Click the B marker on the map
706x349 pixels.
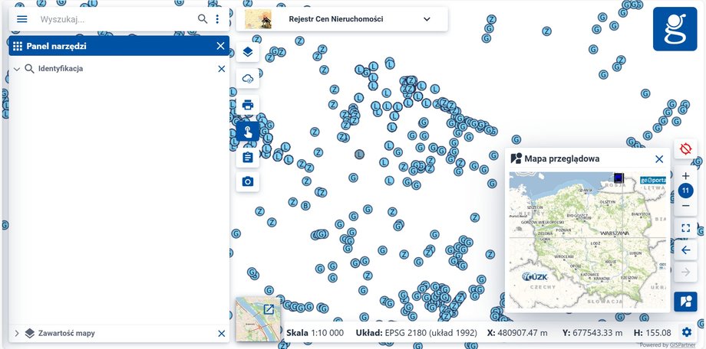(x=305, y=205)
